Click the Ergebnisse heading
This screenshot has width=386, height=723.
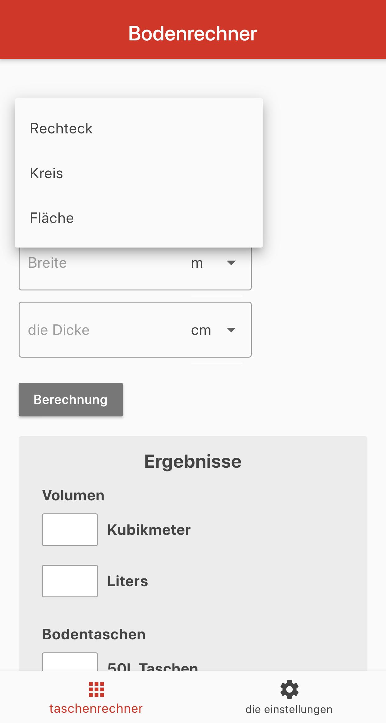[x=193, y=461]
